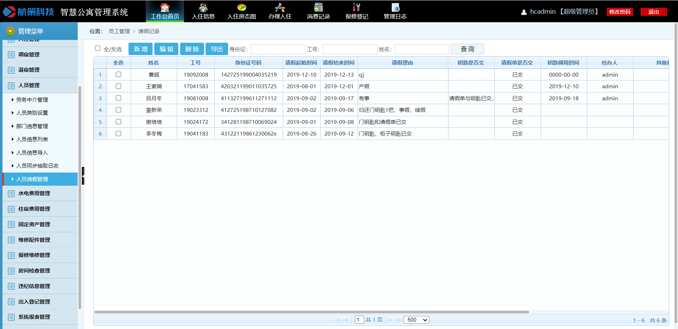Viewport: 678px width, 329px height.
Task: Click the 入住信息 people icon
Action: click(203, 7)
